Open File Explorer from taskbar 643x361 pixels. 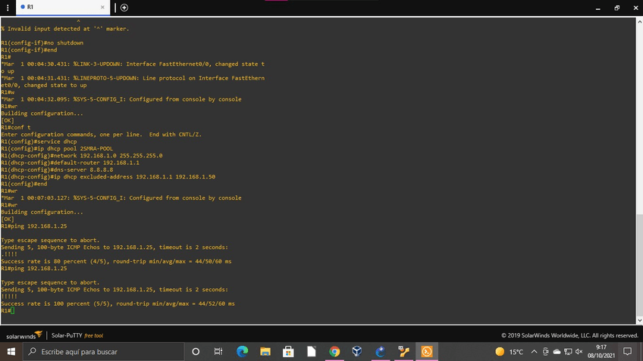coord(265,352)
